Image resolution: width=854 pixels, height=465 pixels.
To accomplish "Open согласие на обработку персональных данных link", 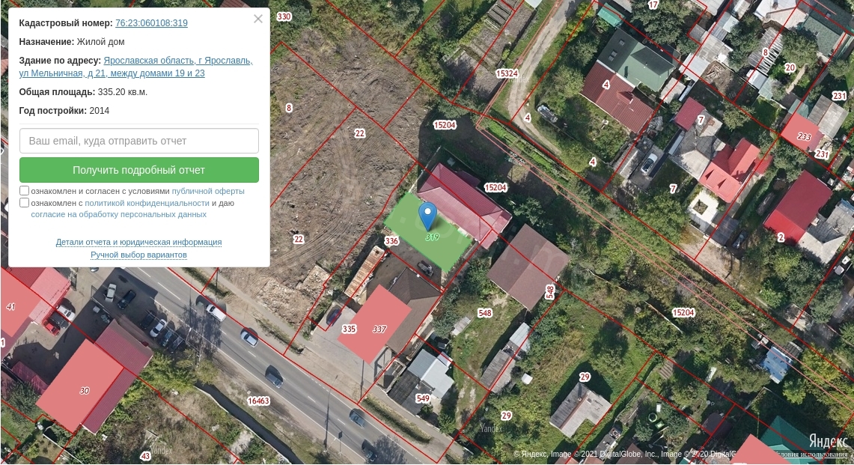I will tap(119, 214).
